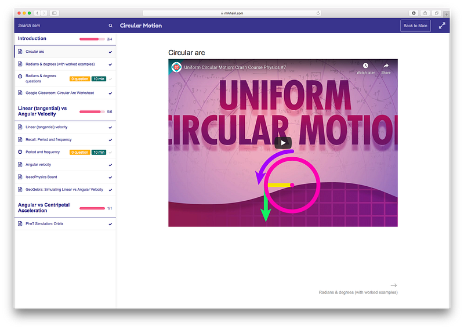Click document icon beside GeoGebra simulation item
The image size is (464, 329).
pos(20,189)
